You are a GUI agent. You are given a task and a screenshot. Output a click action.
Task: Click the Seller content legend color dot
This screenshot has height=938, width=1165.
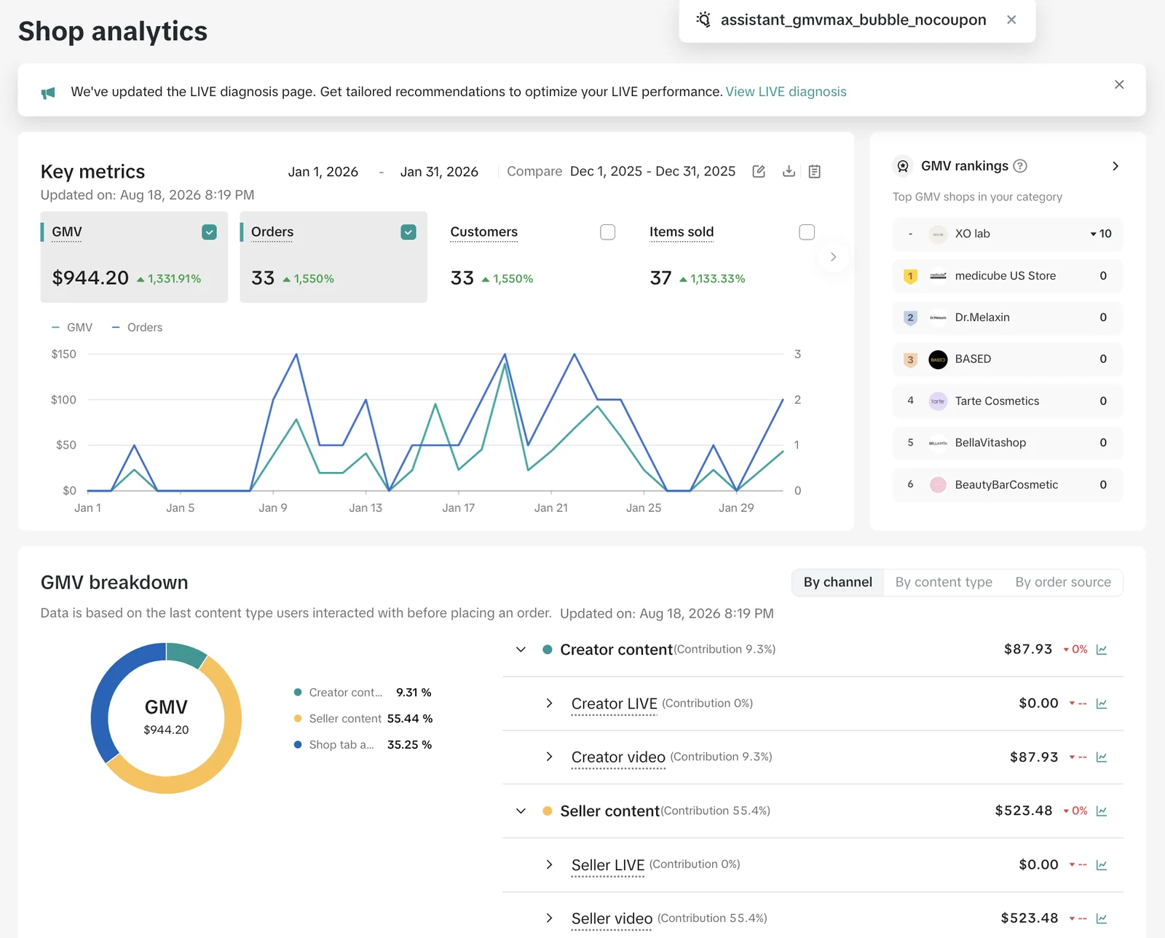298,719
